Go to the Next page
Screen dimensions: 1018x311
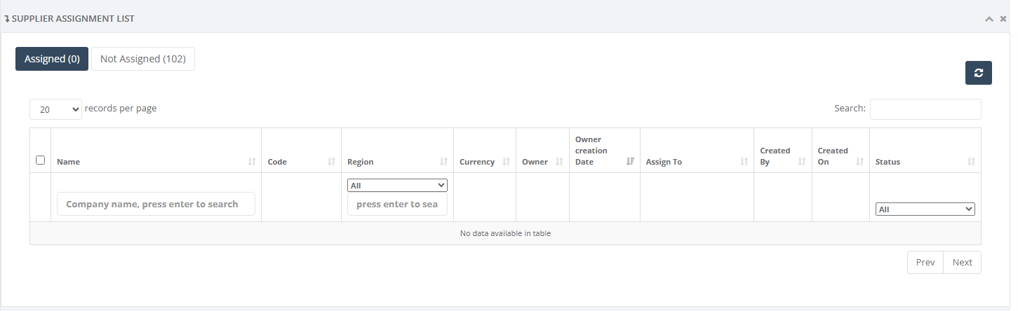[963, 262]
